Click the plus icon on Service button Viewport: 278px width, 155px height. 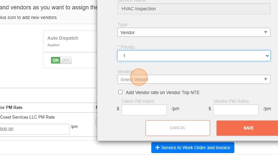[x=157, y=148]
